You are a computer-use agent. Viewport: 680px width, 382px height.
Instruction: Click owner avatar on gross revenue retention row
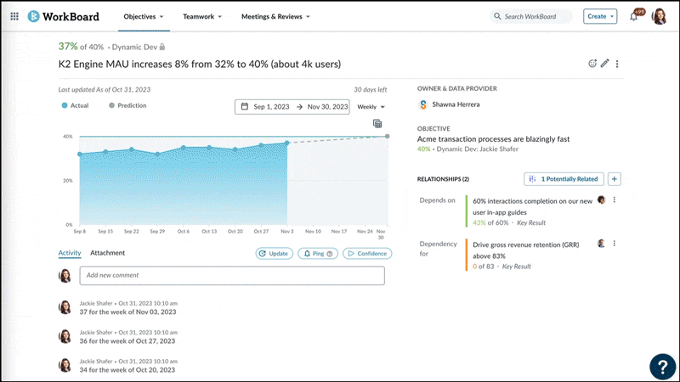601,244
